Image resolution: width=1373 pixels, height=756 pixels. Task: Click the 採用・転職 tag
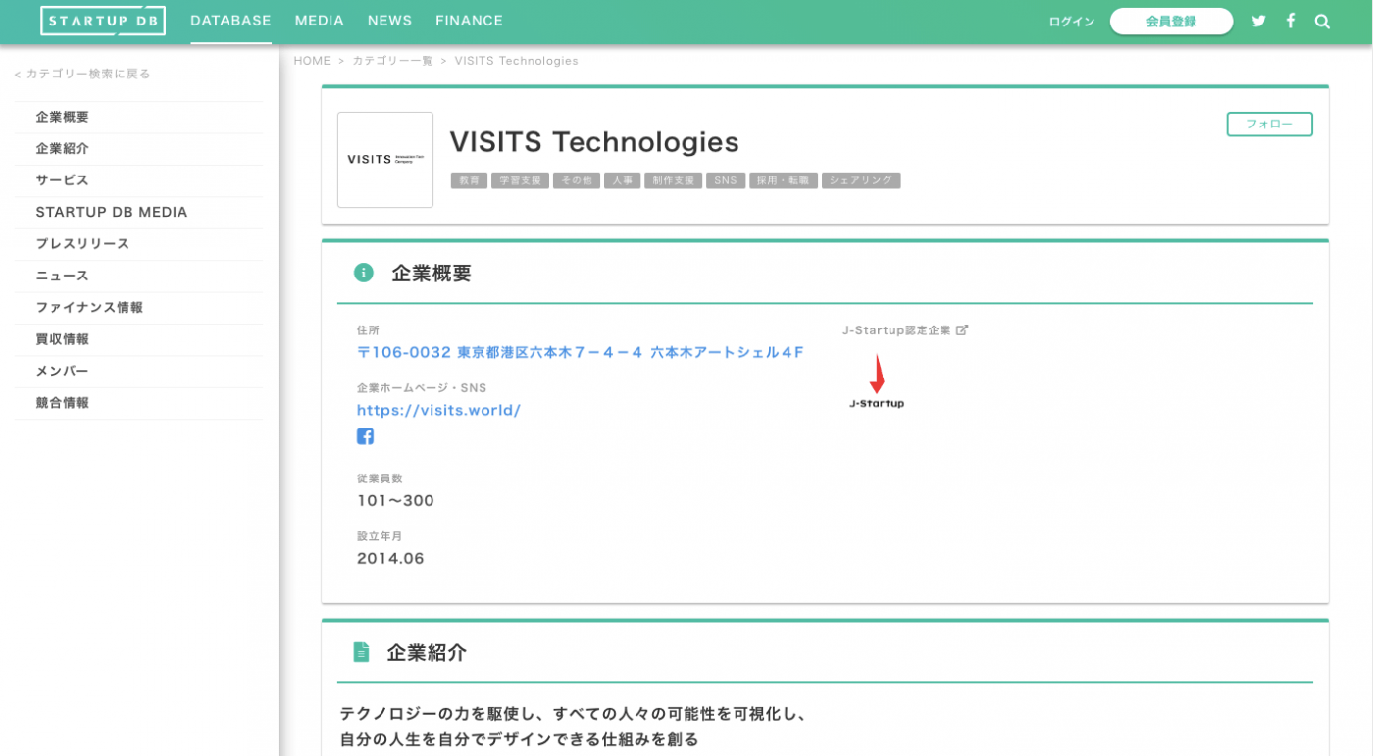click(x=784, y=180)
